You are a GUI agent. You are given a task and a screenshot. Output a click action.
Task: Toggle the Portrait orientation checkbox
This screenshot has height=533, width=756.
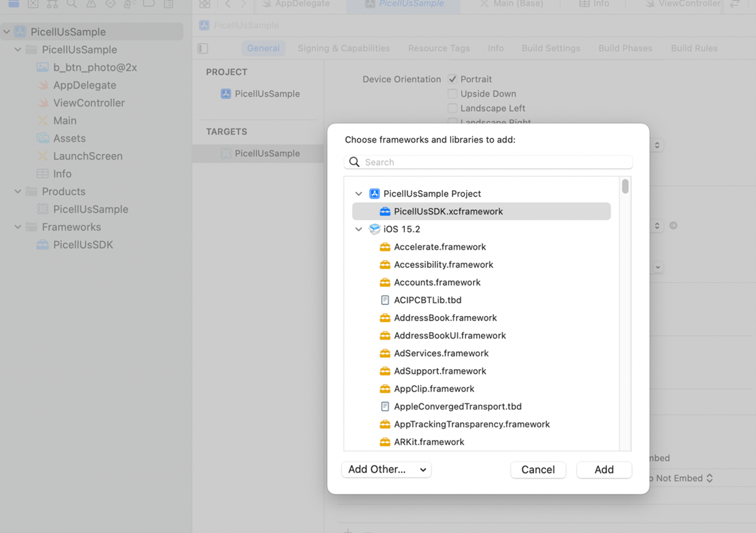coord(452,79)
